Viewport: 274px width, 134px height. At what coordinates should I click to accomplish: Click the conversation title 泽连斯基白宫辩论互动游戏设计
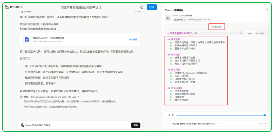point(81,7)
